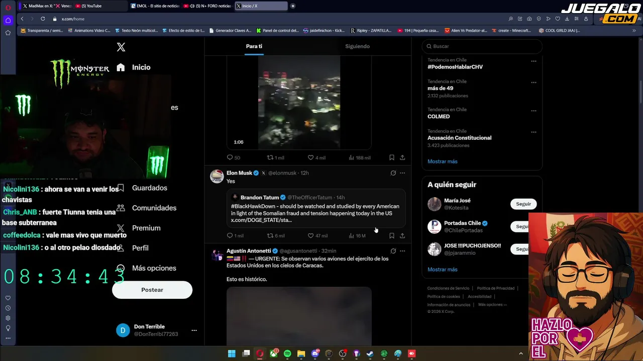Reply to video post with 50 replies

click(234, 157)
